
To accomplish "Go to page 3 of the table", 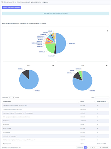I will tap(90, 148).
